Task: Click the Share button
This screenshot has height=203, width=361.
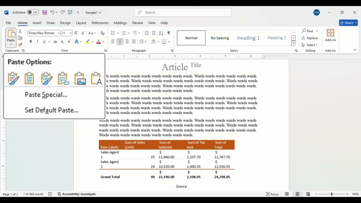Action: [x=348, y=23]
